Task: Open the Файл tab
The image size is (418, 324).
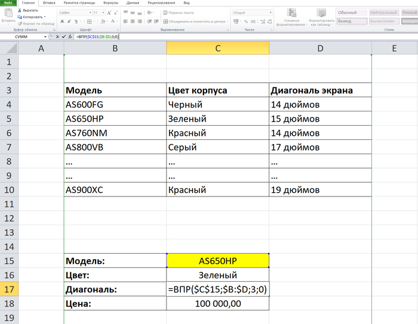Action: (x=8, y=3)
